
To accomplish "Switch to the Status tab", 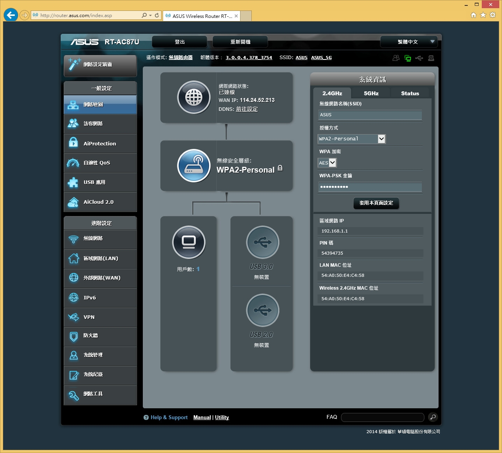I will pyautogui.click(x=410, y=93).
